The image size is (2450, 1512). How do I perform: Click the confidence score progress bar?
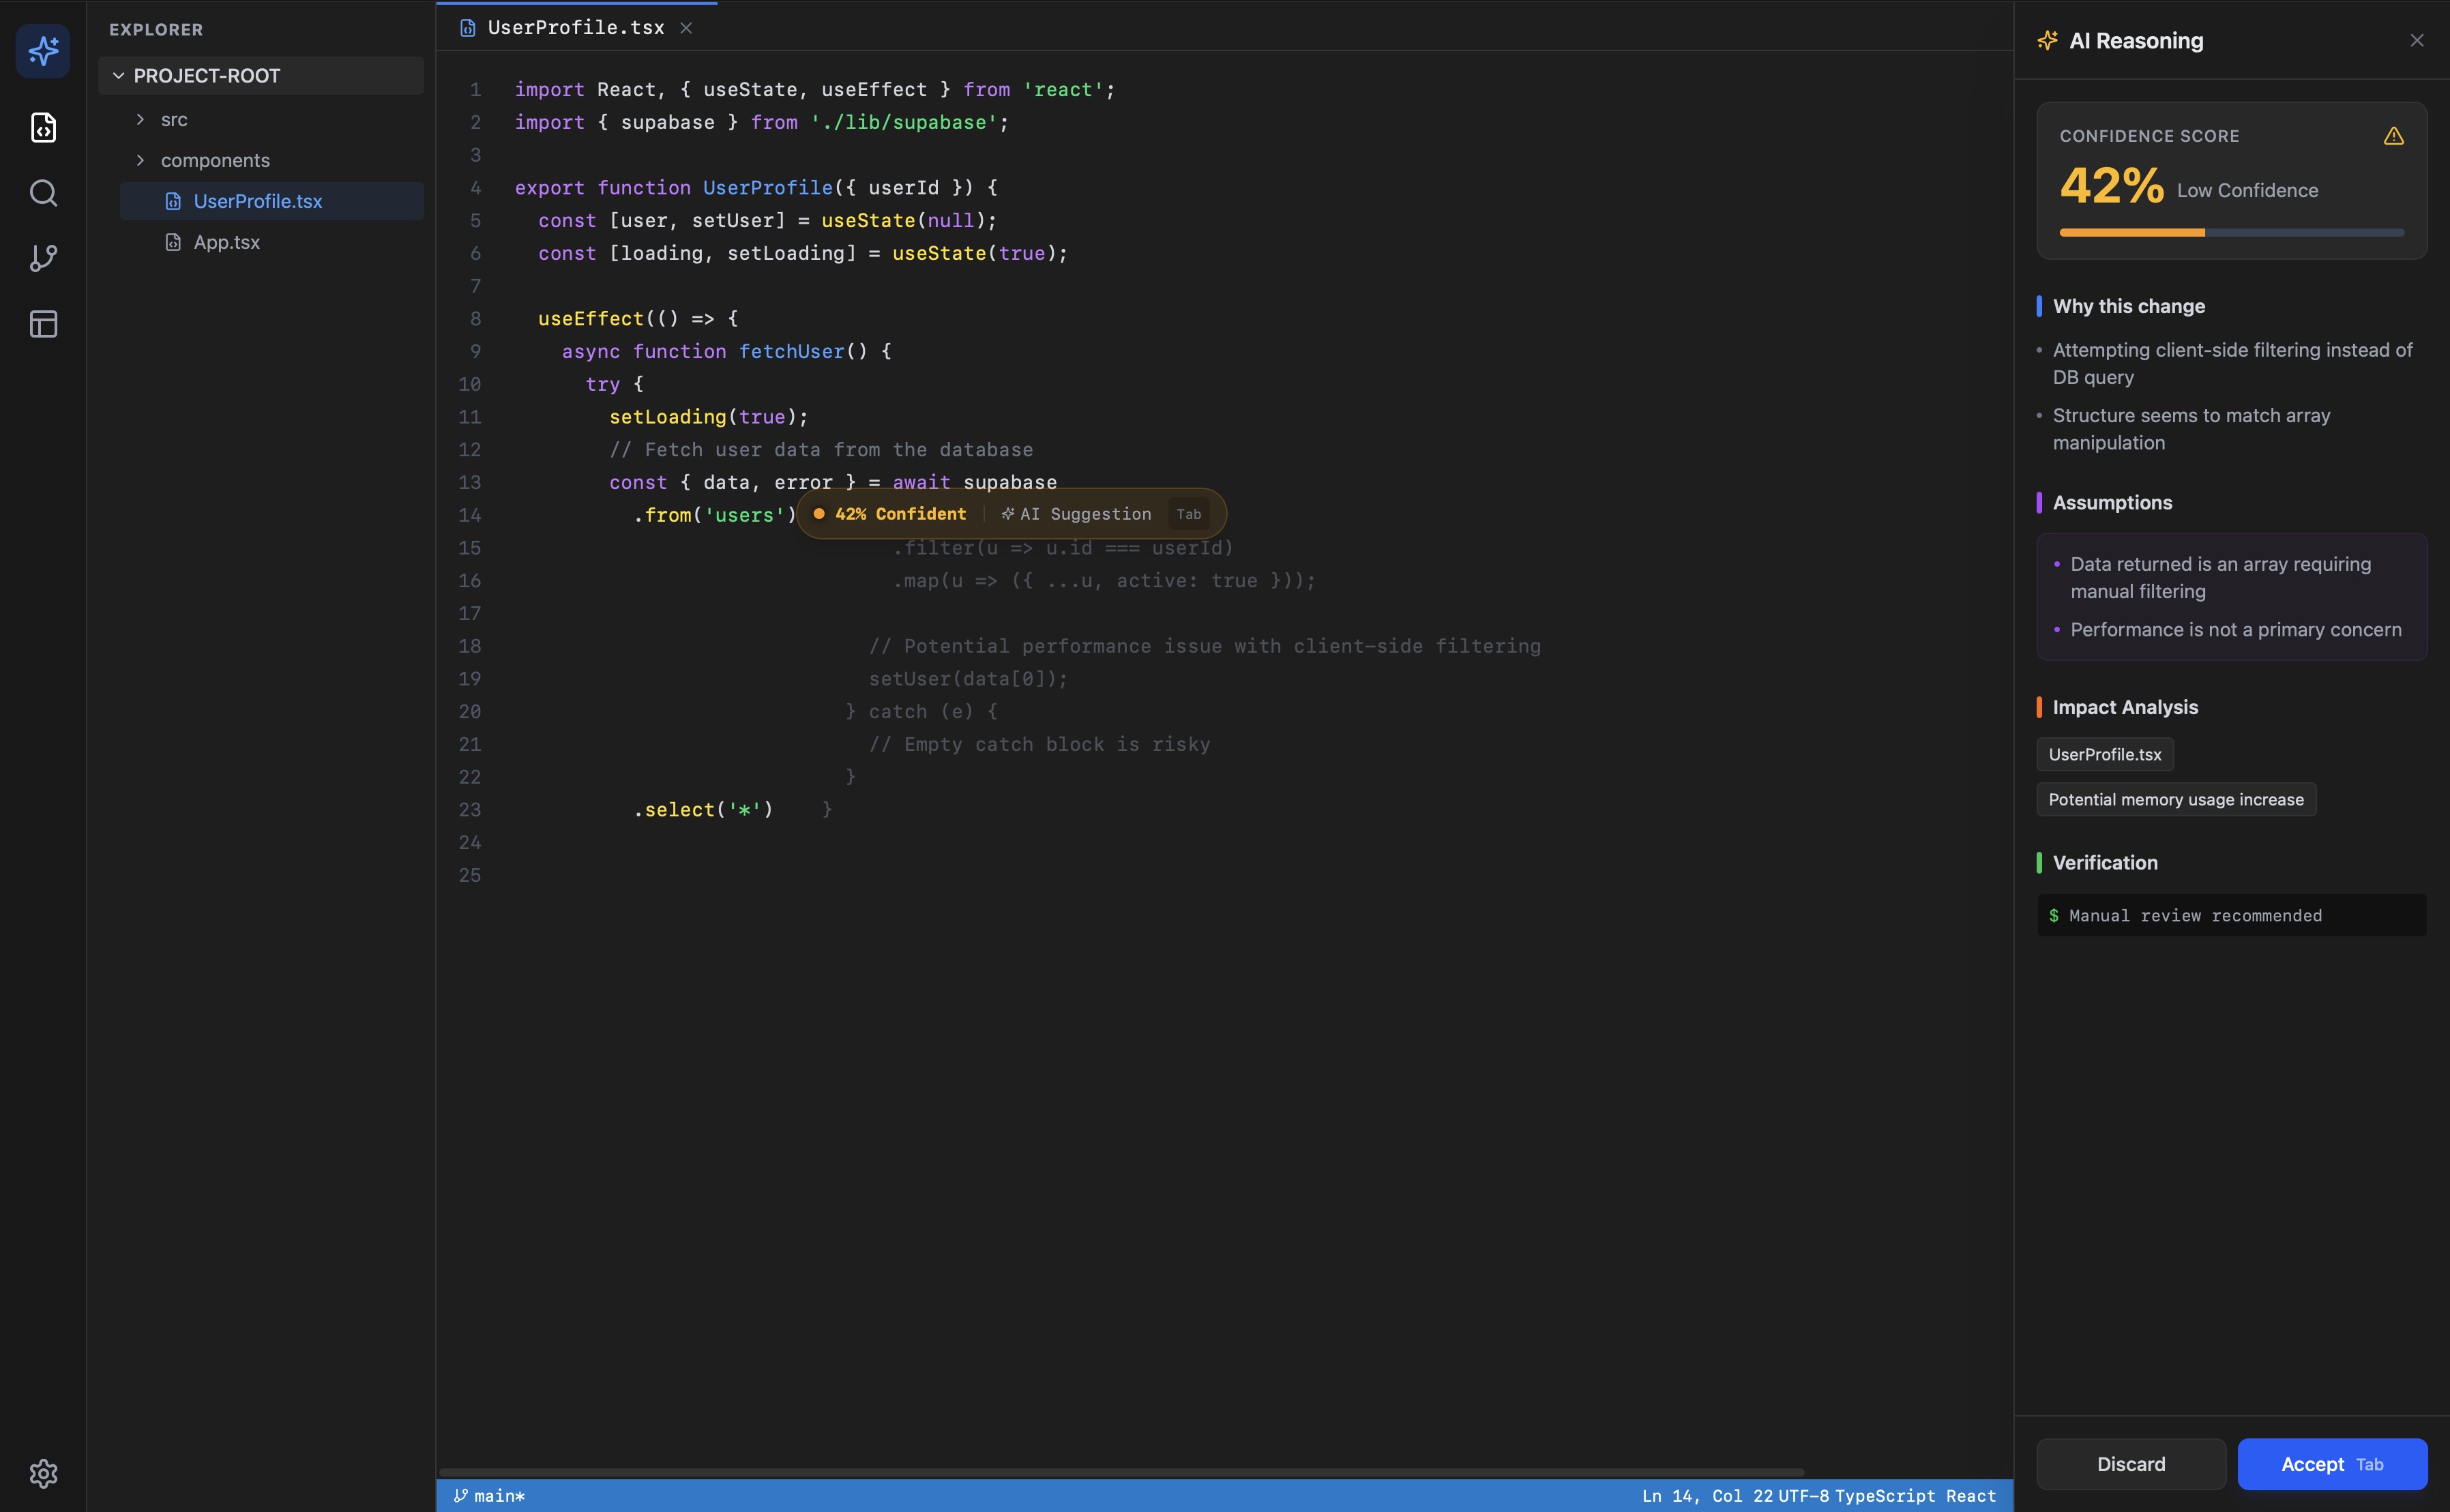pyautogui.click(x=2231, y=233)
